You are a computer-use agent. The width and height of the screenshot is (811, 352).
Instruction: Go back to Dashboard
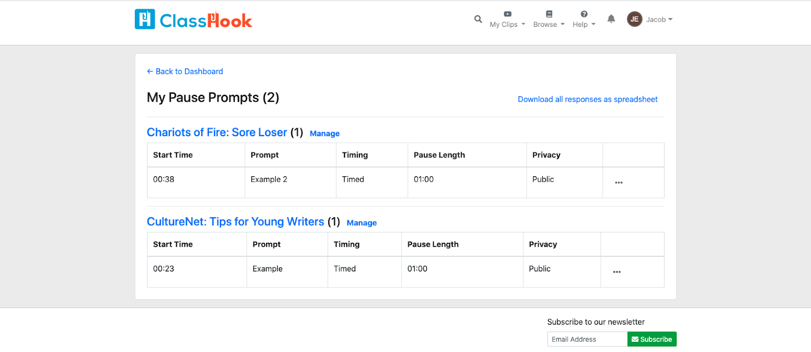coord(185,71)
